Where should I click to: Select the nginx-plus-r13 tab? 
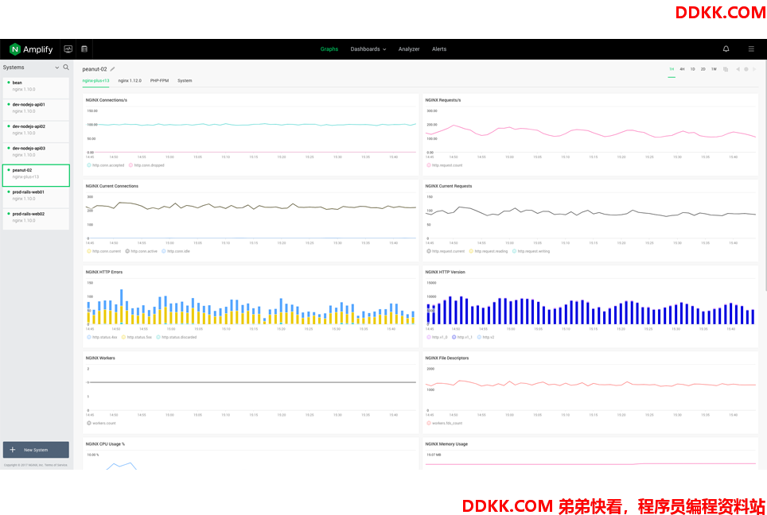95,80
